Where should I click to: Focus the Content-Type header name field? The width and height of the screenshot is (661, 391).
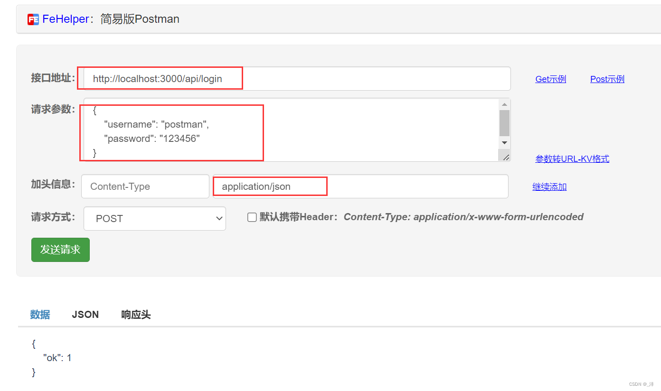[145, 186]
